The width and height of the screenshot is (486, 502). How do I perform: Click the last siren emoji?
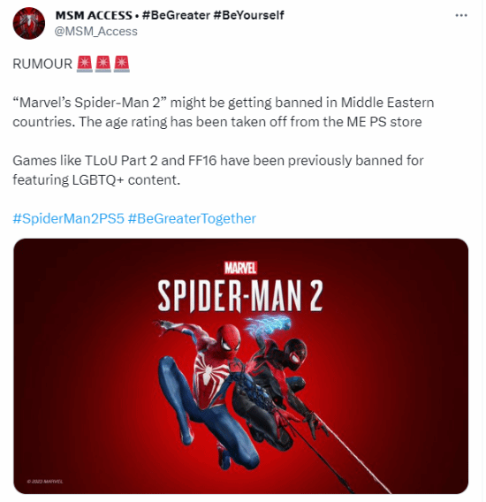(122, 64)
